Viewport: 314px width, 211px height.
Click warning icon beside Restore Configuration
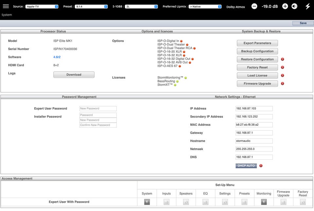click(283, 59)
